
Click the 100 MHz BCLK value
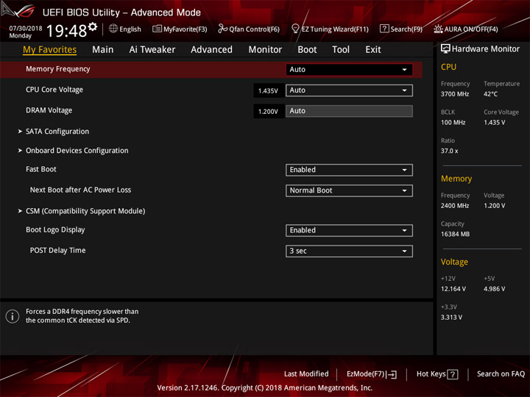point(453,123)
